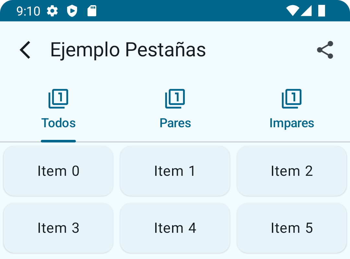Open the Impares tab label

[x=292, y=123]
